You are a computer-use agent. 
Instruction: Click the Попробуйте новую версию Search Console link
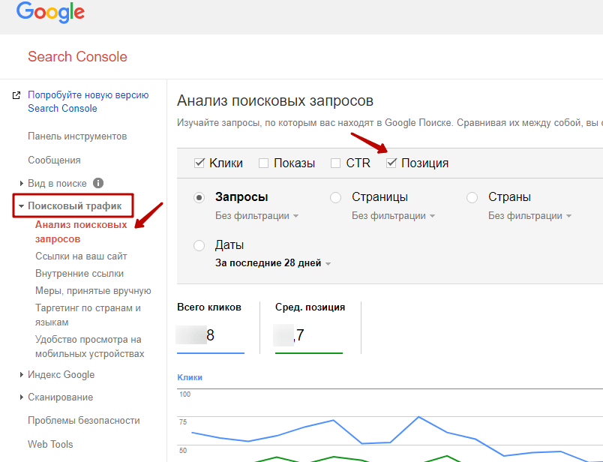88,102
